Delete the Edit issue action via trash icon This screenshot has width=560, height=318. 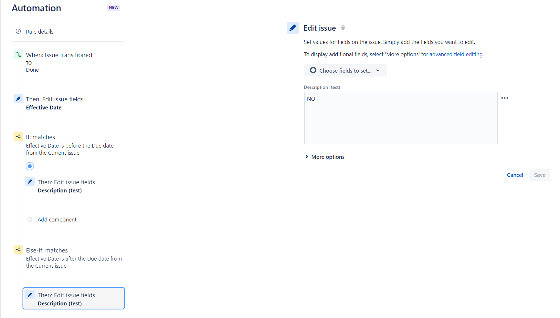343,28
